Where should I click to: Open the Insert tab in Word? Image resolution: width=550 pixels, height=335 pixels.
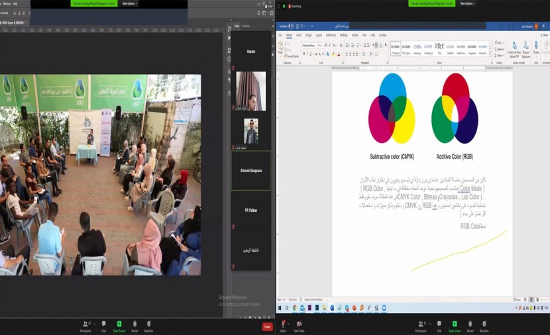click(298, 35)
